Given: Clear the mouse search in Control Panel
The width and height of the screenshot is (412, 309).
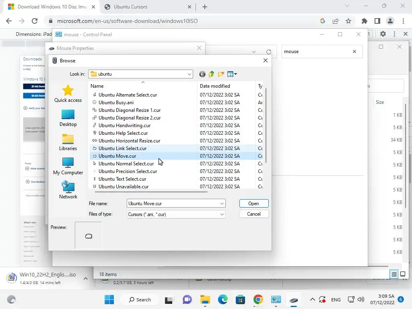Looking at the screenshot, I should (x=354, y=51).
